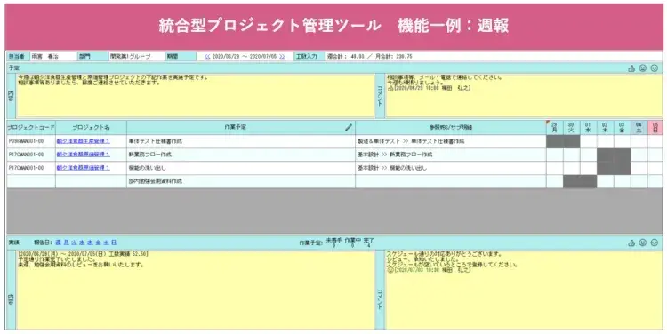This screenshot has height=334, width=667.
Task: Open project link in 新業務フロー作成 row
Action: point(83,155)
